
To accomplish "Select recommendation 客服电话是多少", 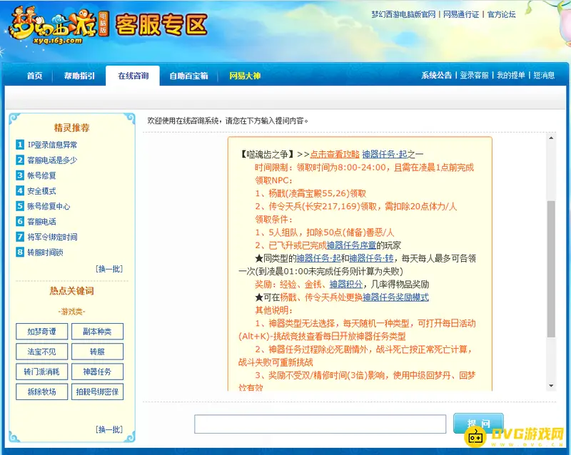I will click(52, 160).
